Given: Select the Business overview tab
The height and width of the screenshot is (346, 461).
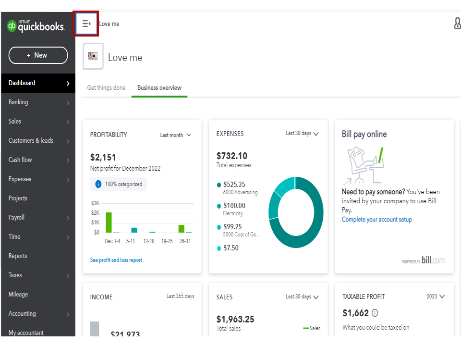Looking at the screenshot, I should point(159,88).
